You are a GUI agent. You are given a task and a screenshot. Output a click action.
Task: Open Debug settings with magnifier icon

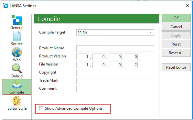(17, 71)
